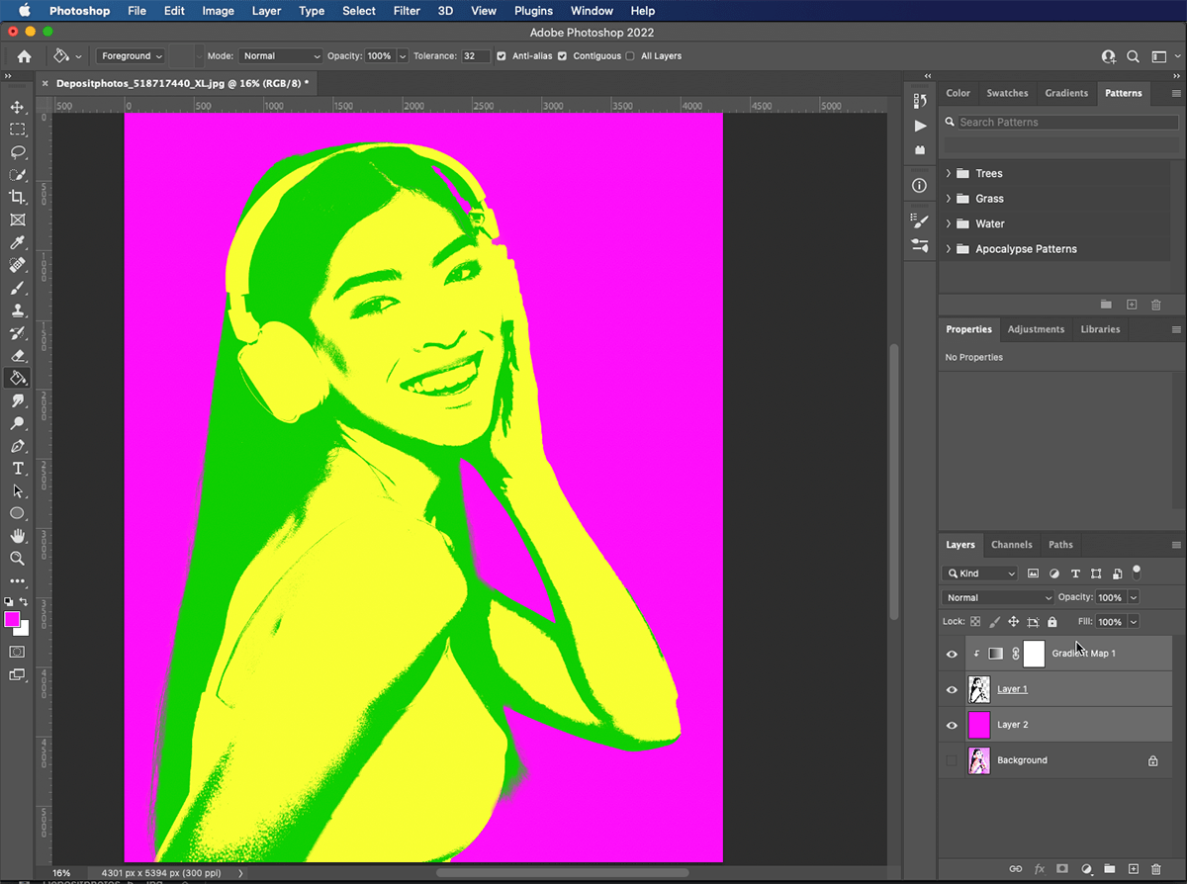Hide the Layer 1 layer
The width and height of the screenshot is (1187, 884).
click(952, 689)
